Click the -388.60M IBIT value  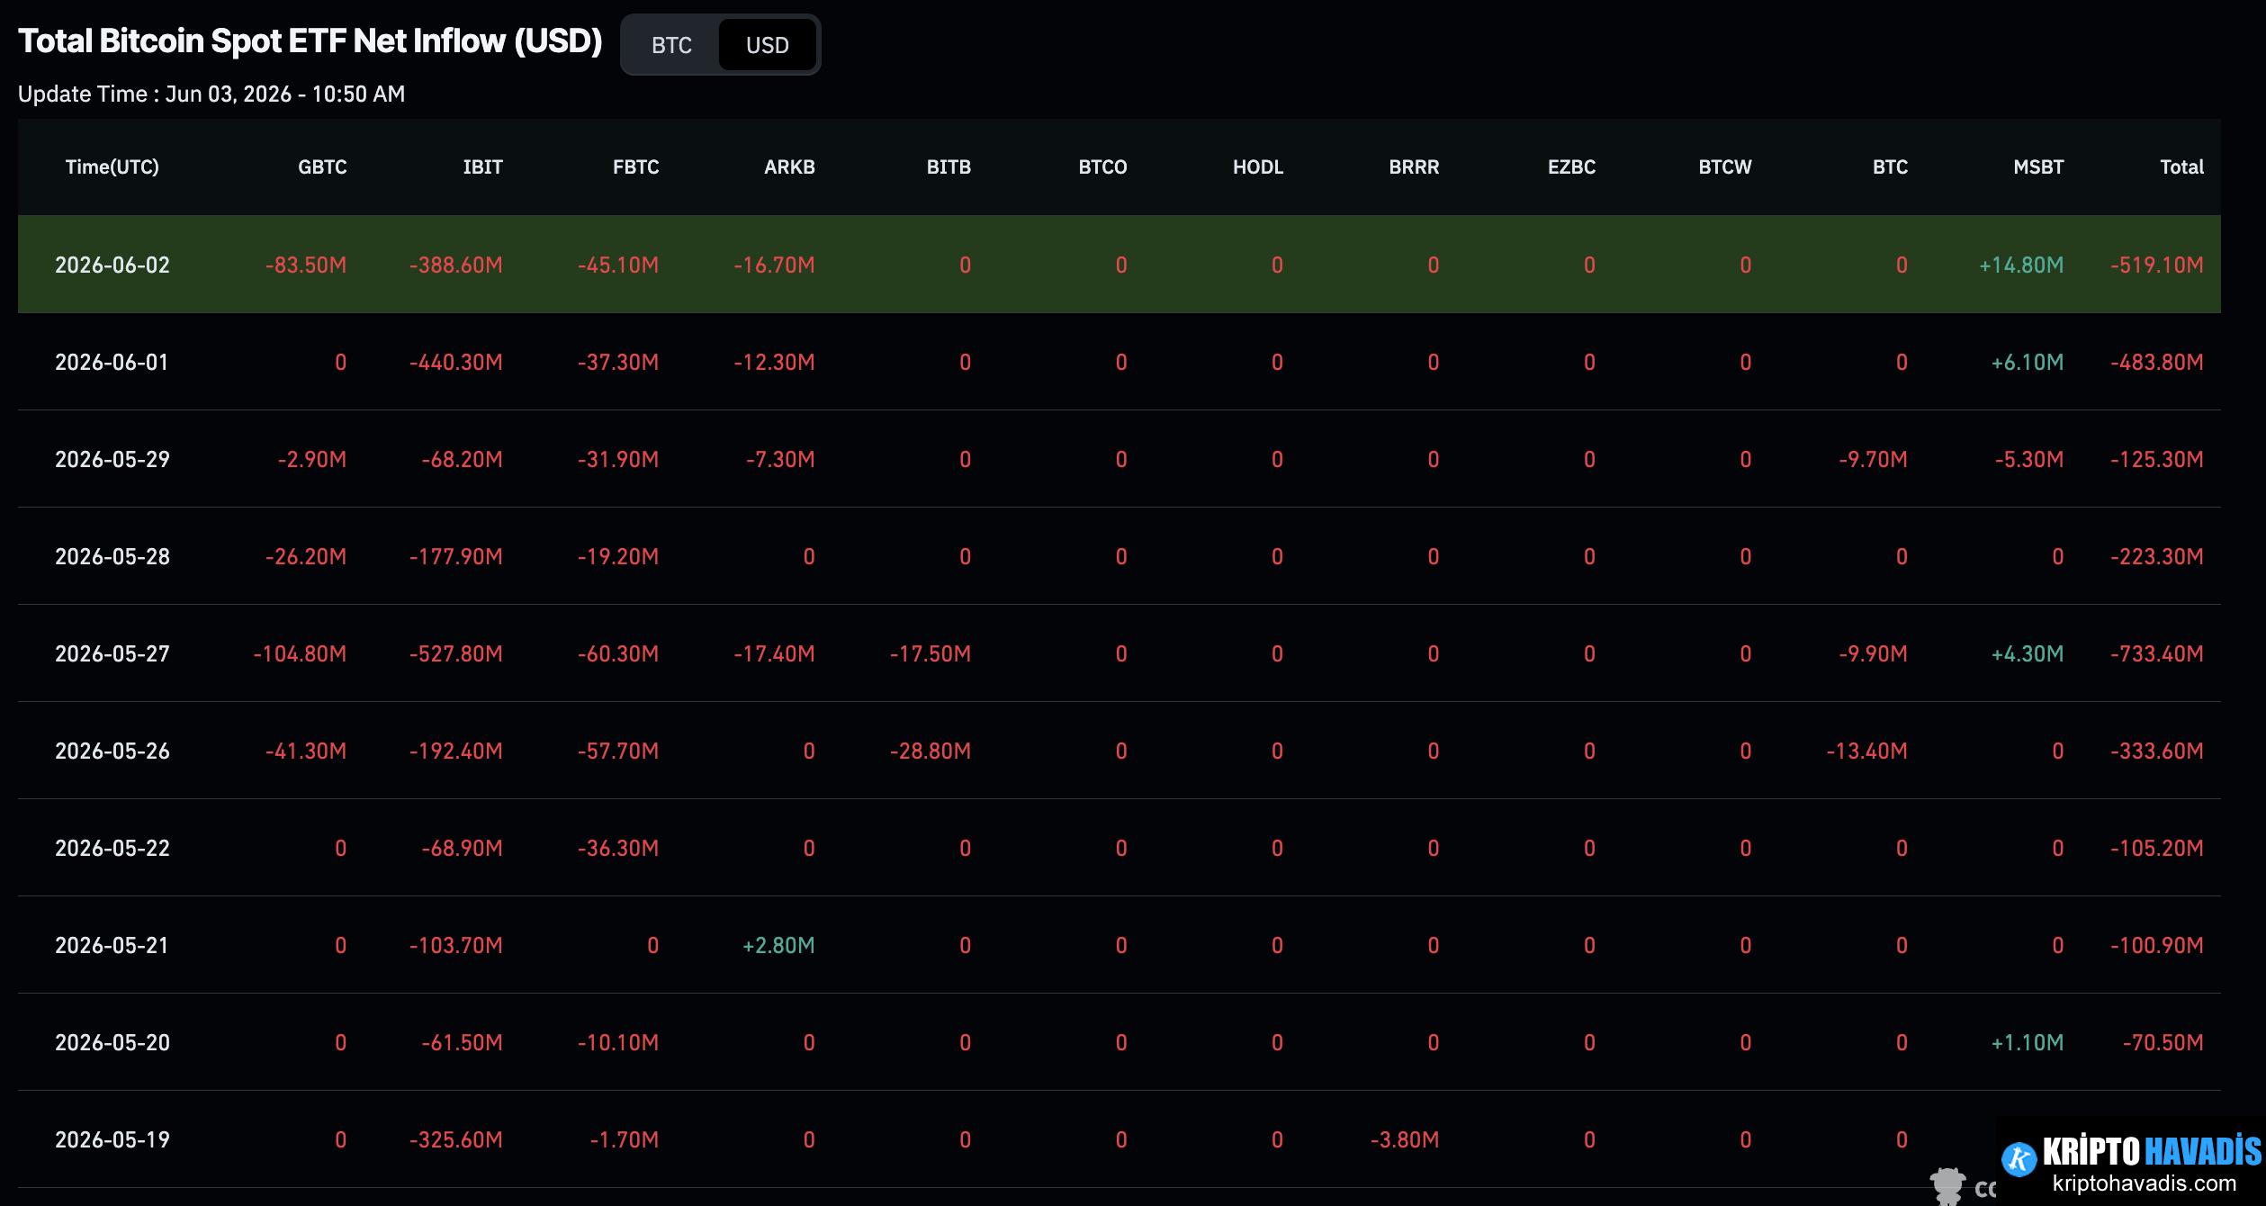(x=456, y=265)
